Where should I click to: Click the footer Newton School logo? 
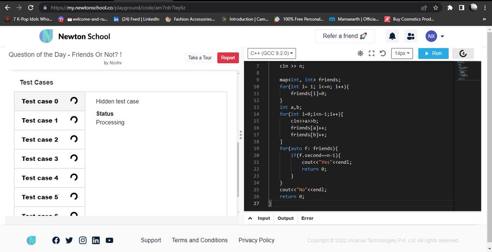click(31, 241)
